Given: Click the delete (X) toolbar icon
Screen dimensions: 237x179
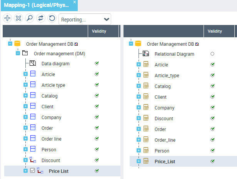Looking at the screenshot, I should tap(18, 18).
